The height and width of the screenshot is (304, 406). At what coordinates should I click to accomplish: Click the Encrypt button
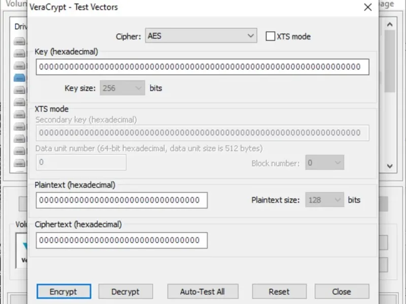[x=64, y=291]
